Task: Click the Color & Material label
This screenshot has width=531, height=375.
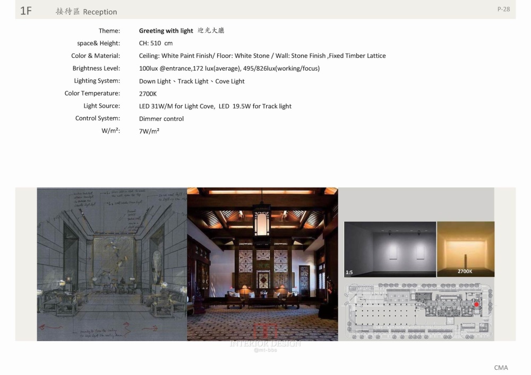Action: tap(96, 56)
